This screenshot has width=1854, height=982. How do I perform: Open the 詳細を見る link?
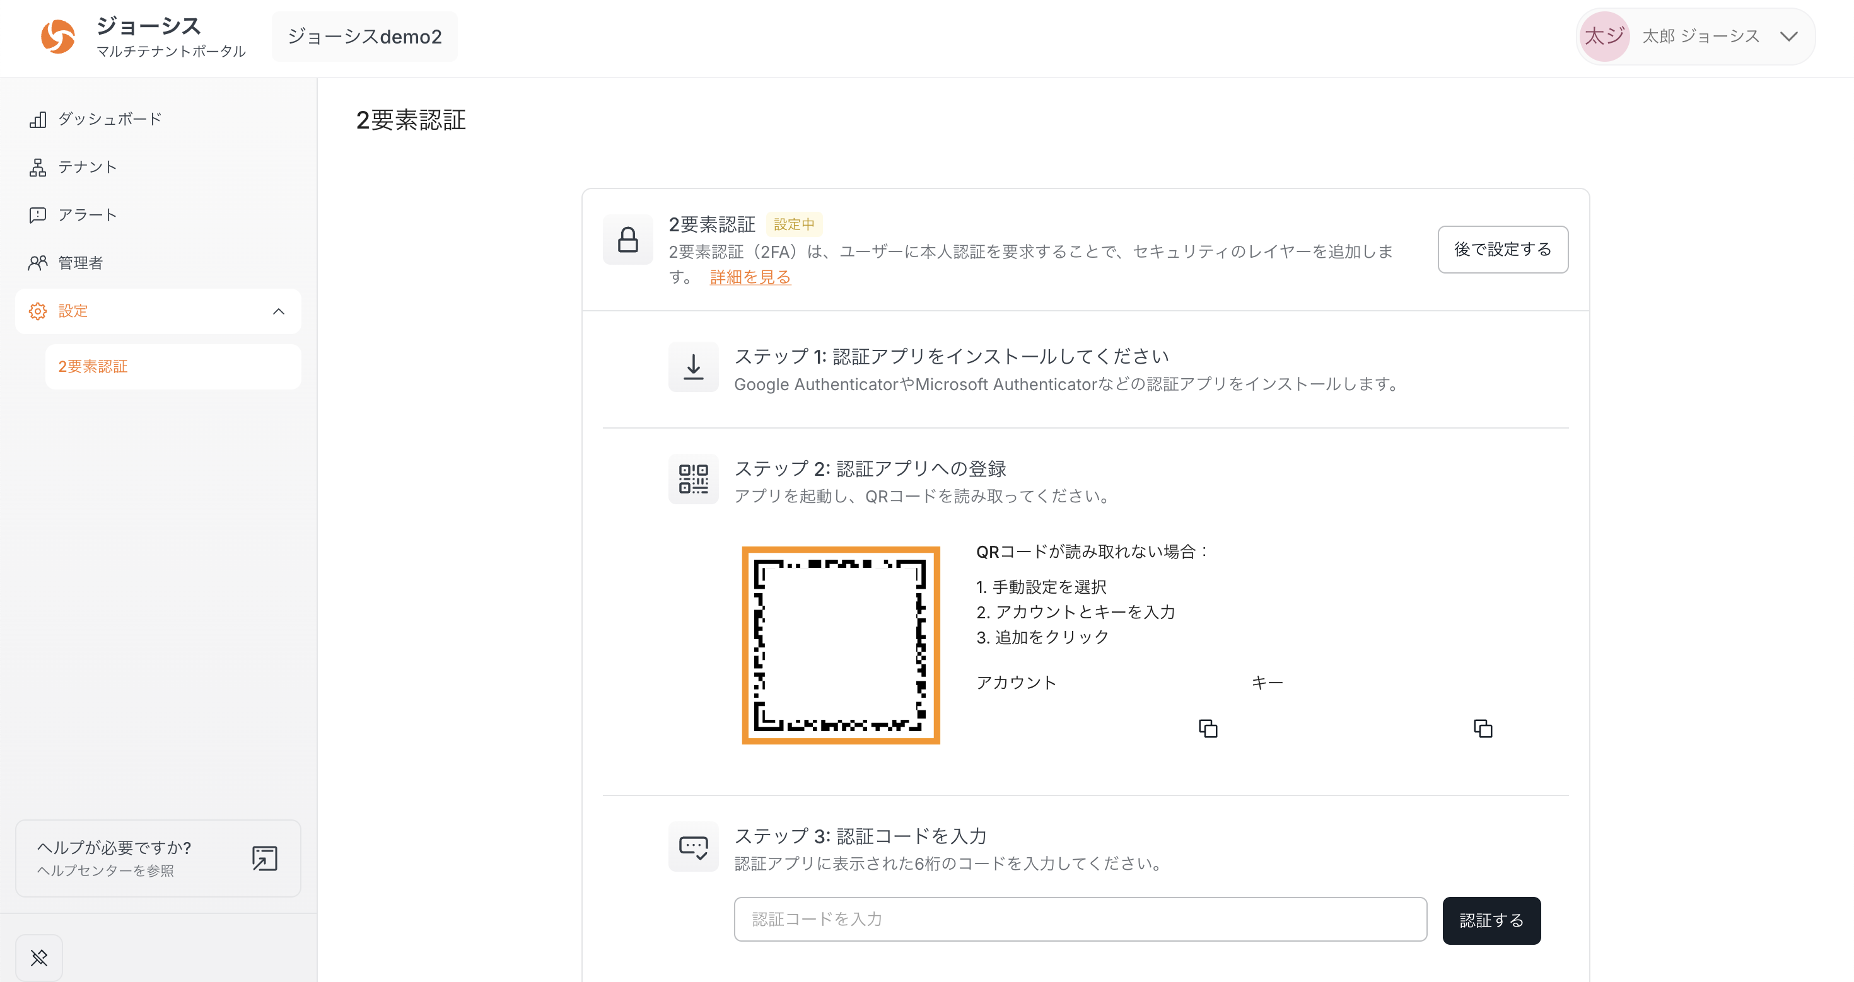click(749, 276)
